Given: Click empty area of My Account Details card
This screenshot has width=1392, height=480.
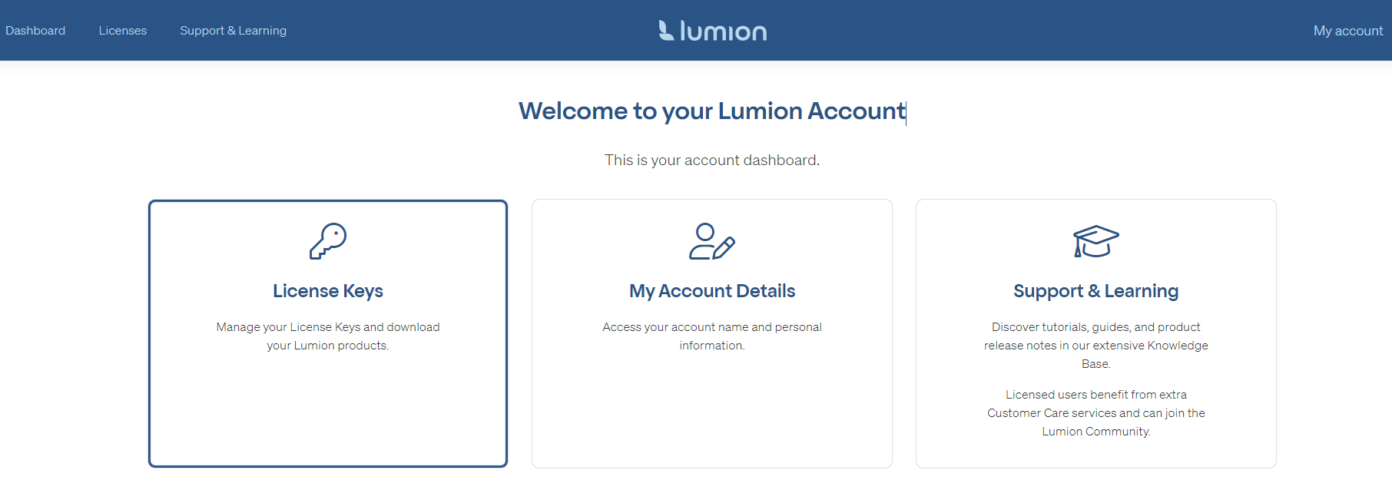Looking at the screenshot, I should (712, 415).
